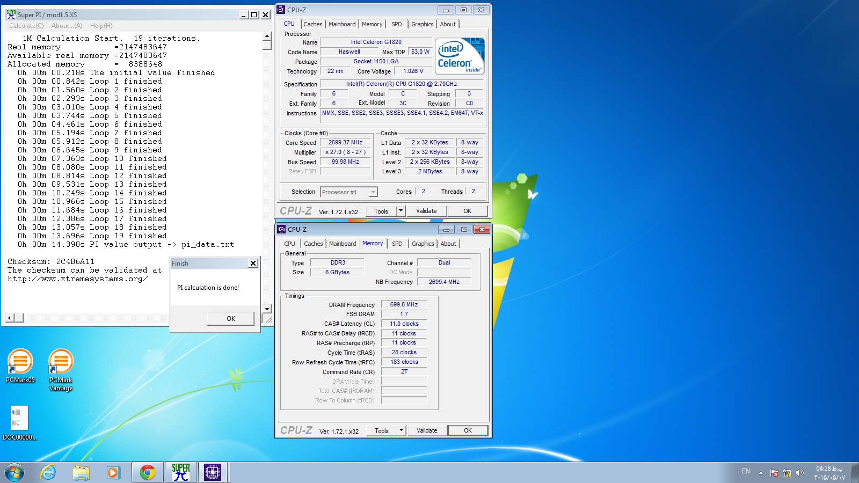Viewport: 859px width, 483px height.
Task: Open the Calculate(C) menu in Super PI
Action: tap(26, 26)
